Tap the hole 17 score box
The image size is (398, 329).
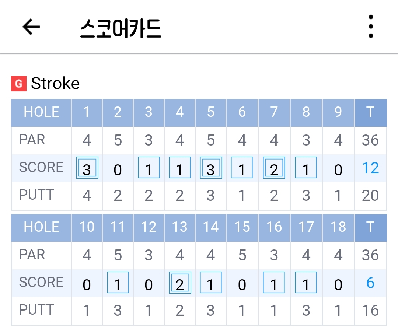[306, 283]
